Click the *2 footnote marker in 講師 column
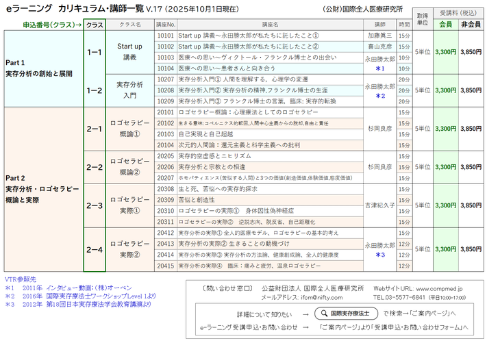487x343 pixels. pyautogui.click(x=380, y=96)
